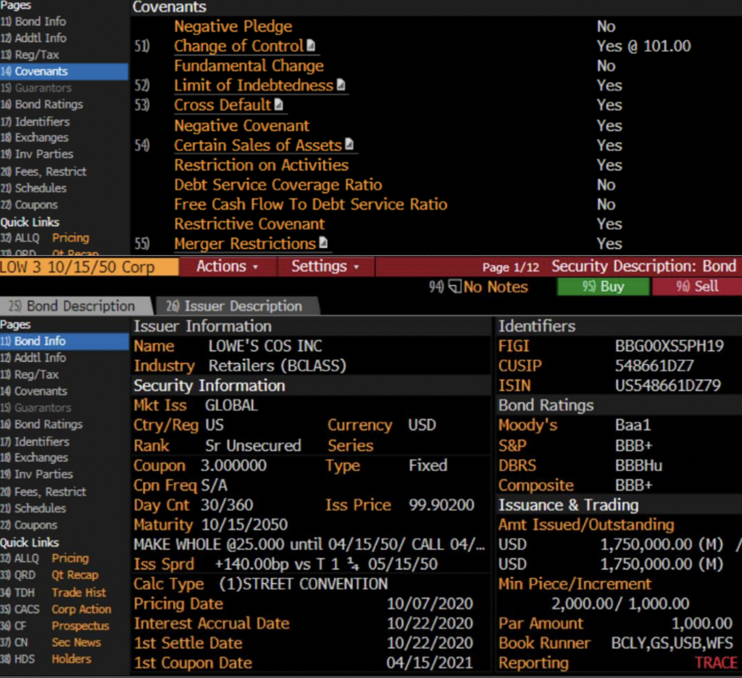
Task: Open the Settings dropdown menu
Action: 325,266
